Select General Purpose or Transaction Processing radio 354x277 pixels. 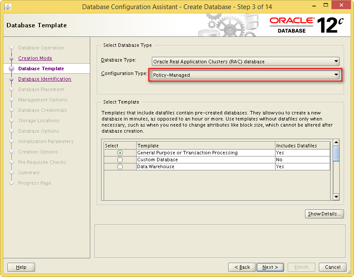120,153
